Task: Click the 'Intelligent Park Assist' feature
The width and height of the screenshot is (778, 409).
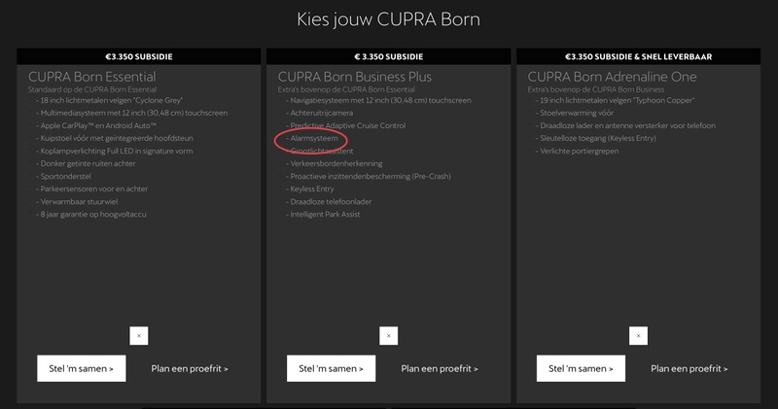Action: [x=325, y=215]
